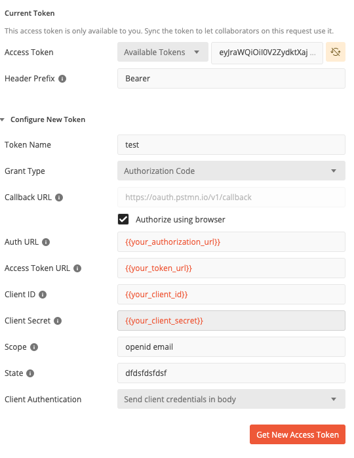This screenshot has width=354, height=458.
Task: Click the Header Prefix Bearer field
Action: pos(231,78)
